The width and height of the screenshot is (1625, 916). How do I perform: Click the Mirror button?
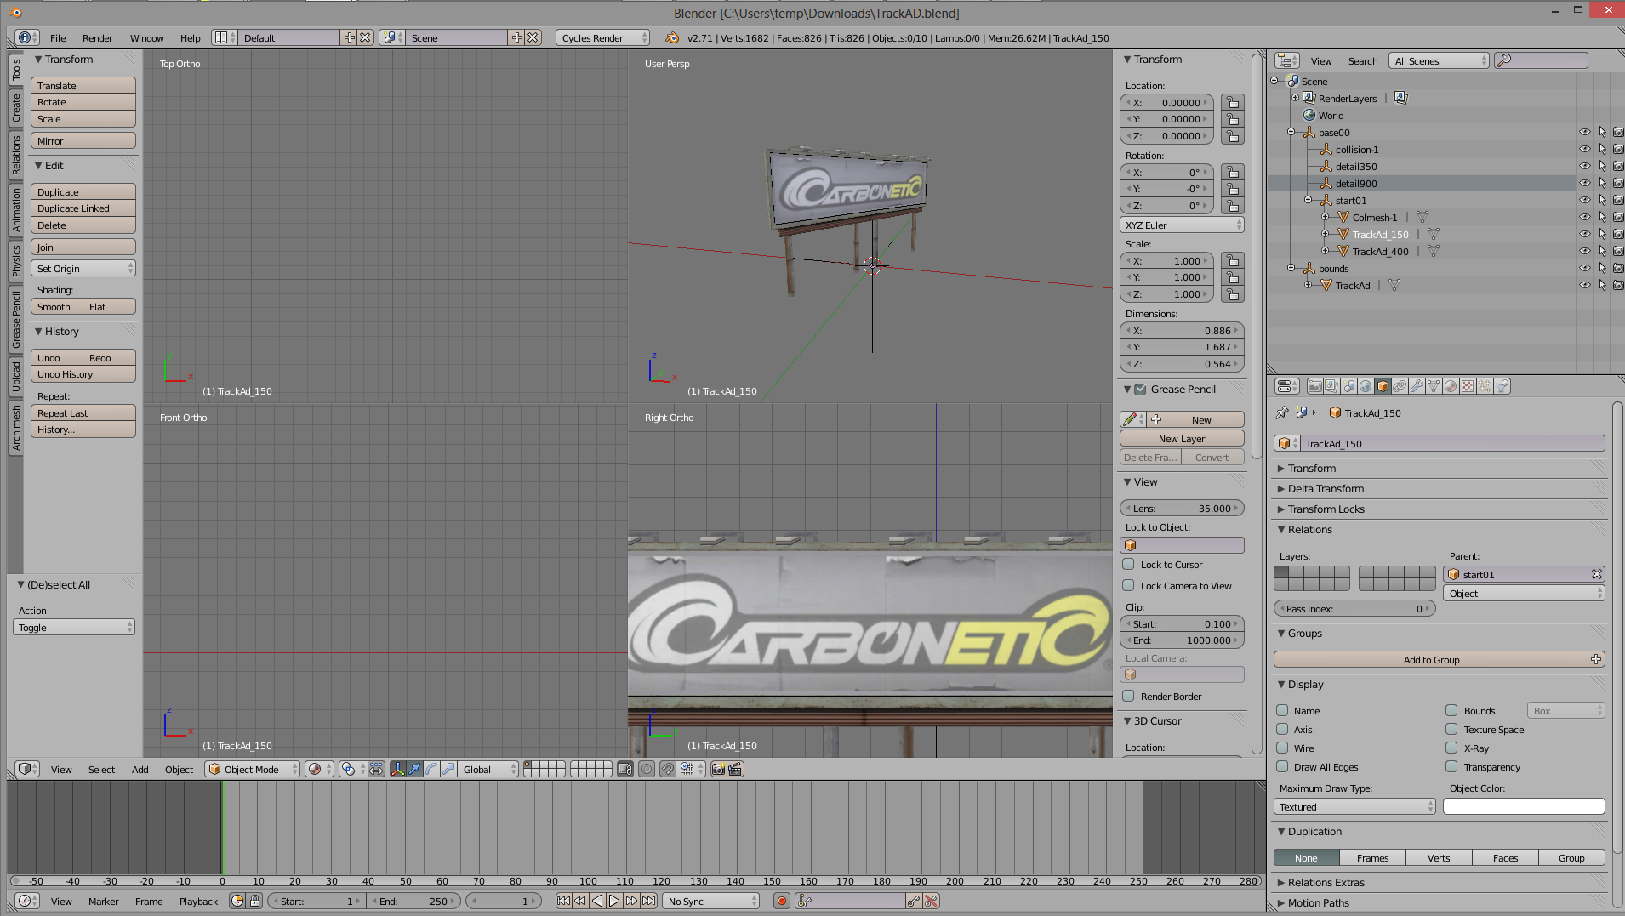83,140
